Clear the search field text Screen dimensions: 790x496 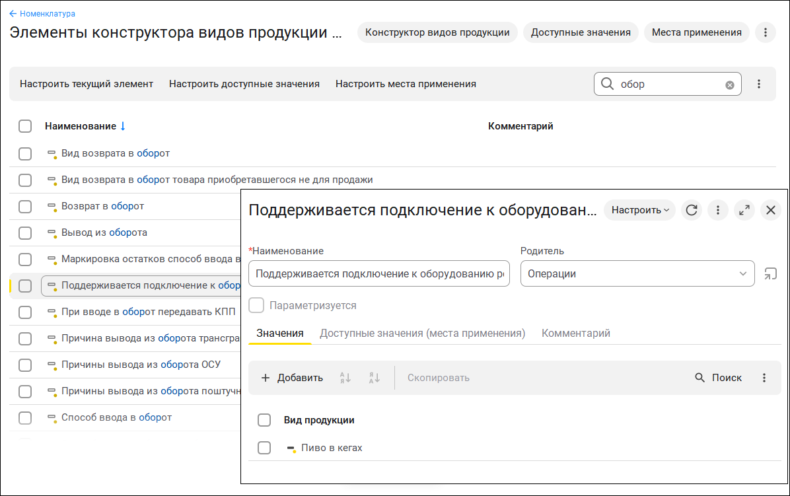click(730, 85)
